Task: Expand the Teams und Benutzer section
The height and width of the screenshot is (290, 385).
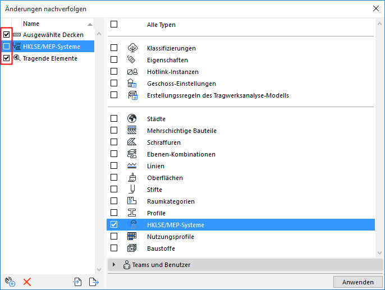Action: pos(114,265)
